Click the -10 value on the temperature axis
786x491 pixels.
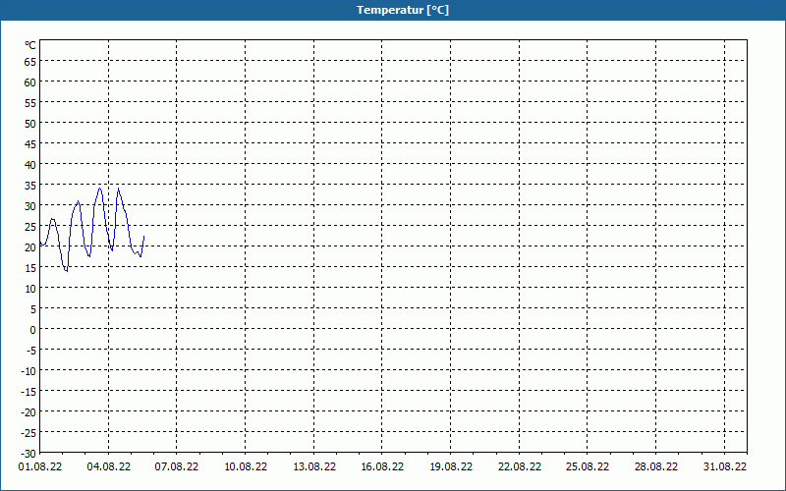pyautogui.click(x=28, y=371)
